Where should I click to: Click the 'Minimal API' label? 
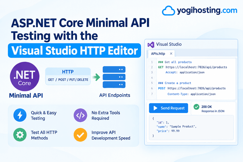(26, 95)
